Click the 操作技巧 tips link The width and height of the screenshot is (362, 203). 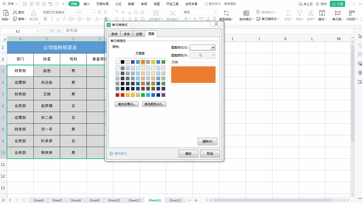(x=121, y=154)
